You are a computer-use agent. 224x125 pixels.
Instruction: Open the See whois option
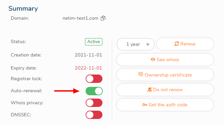(165, 59)
